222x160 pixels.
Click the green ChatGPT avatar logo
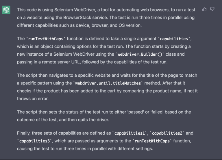(6, 10)
